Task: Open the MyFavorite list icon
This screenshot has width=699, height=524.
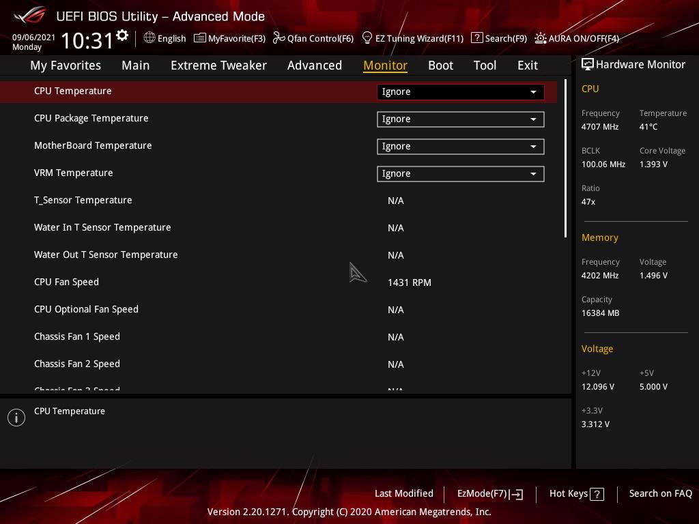Action: pyautogui.click(x=200, y=38)
